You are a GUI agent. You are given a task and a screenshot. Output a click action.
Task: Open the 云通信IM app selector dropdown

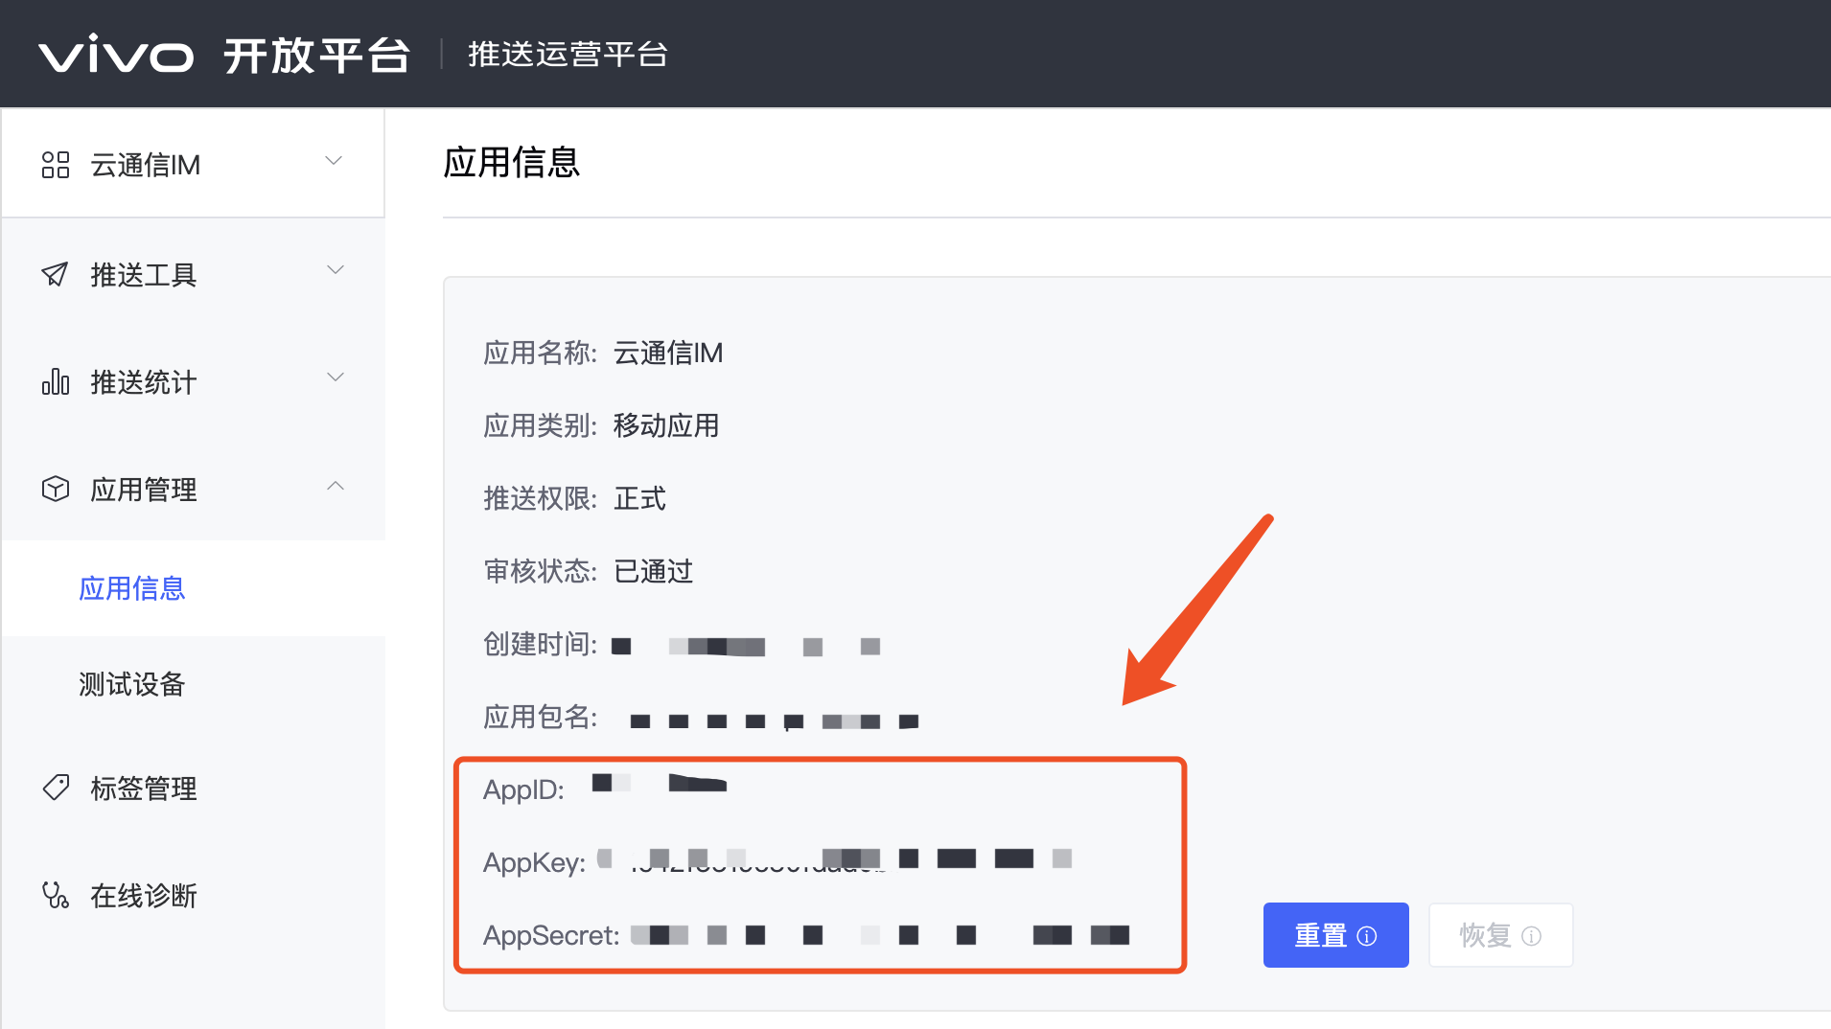[193, 164]
